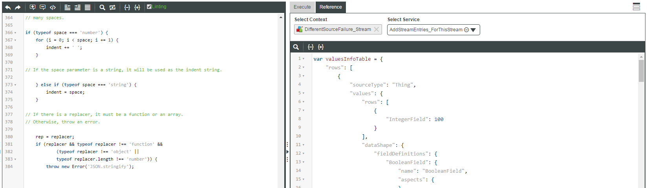Click line number 10 in the reference gutter
This screenshot has height=188, width=649.
click(298, 136)
